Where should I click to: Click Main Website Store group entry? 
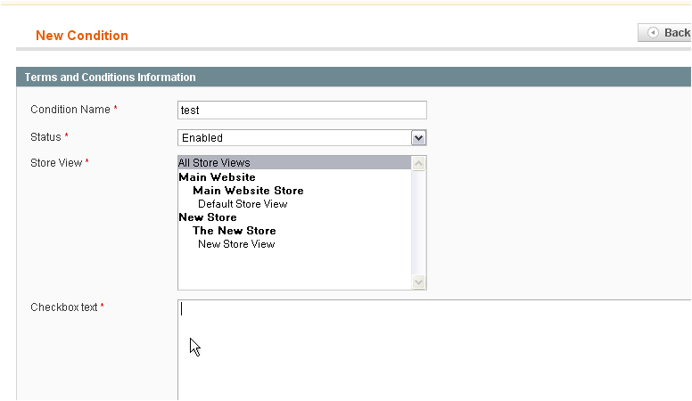click(x=248, y=191)
